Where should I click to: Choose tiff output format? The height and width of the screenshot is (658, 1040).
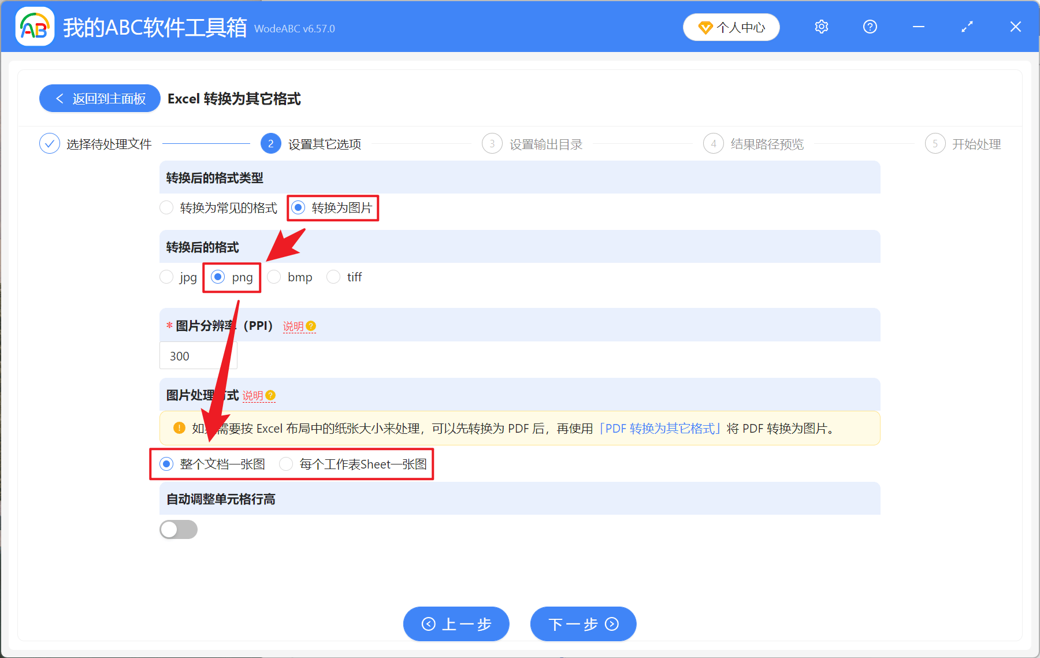coord(344,277)
